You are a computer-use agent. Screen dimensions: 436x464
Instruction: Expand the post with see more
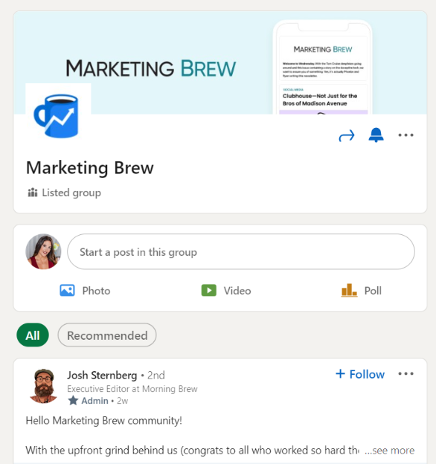390,451
